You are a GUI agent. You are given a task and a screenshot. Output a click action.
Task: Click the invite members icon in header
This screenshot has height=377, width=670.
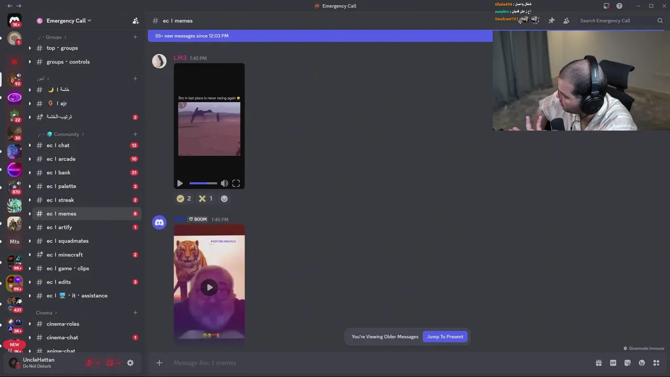coord(136,20)
